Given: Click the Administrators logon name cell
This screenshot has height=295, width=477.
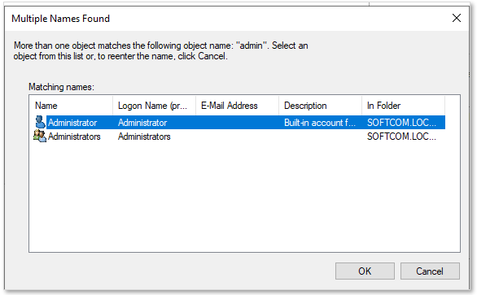Looking at the screenshot, I should click(144, 137).
